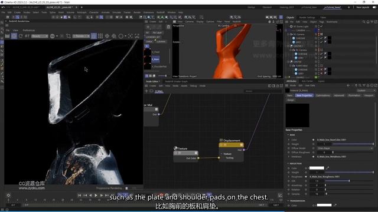
Task: Expand the TRANSMISSION section
Action: [288, 200]
